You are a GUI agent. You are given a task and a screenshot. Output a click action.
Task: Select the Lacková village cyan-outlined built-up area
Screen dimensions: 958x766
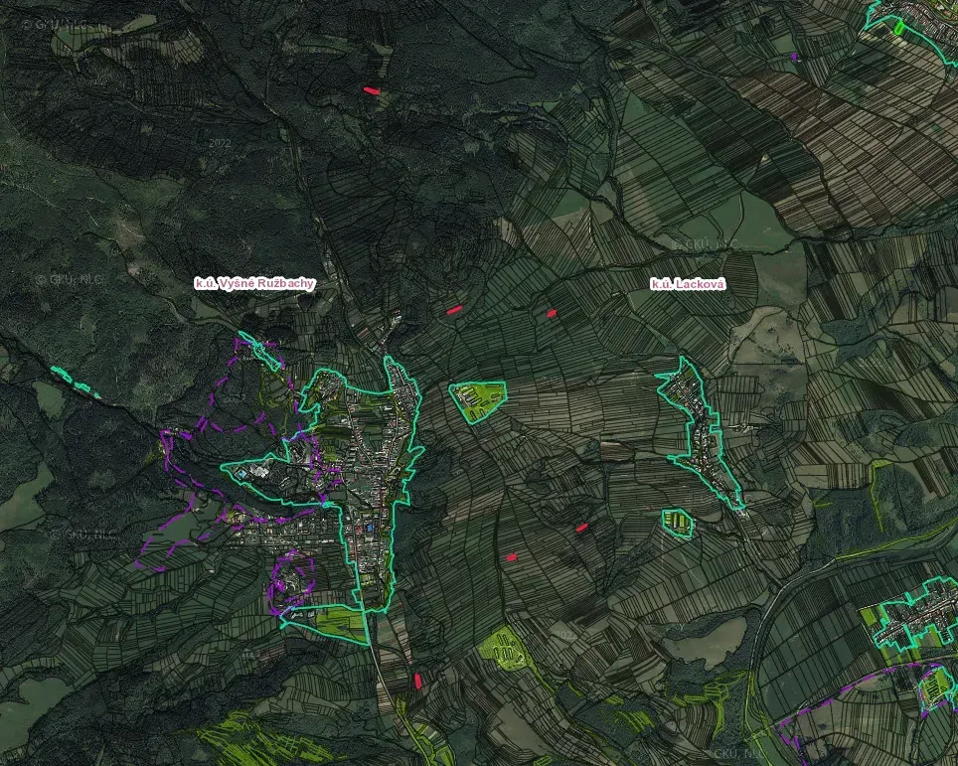pyautogui.click(x=700, y=434)
